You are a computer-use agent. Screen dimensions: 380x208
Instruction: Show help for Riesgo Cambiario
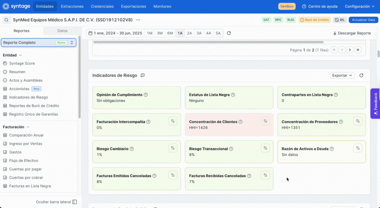tap(132, 149)
